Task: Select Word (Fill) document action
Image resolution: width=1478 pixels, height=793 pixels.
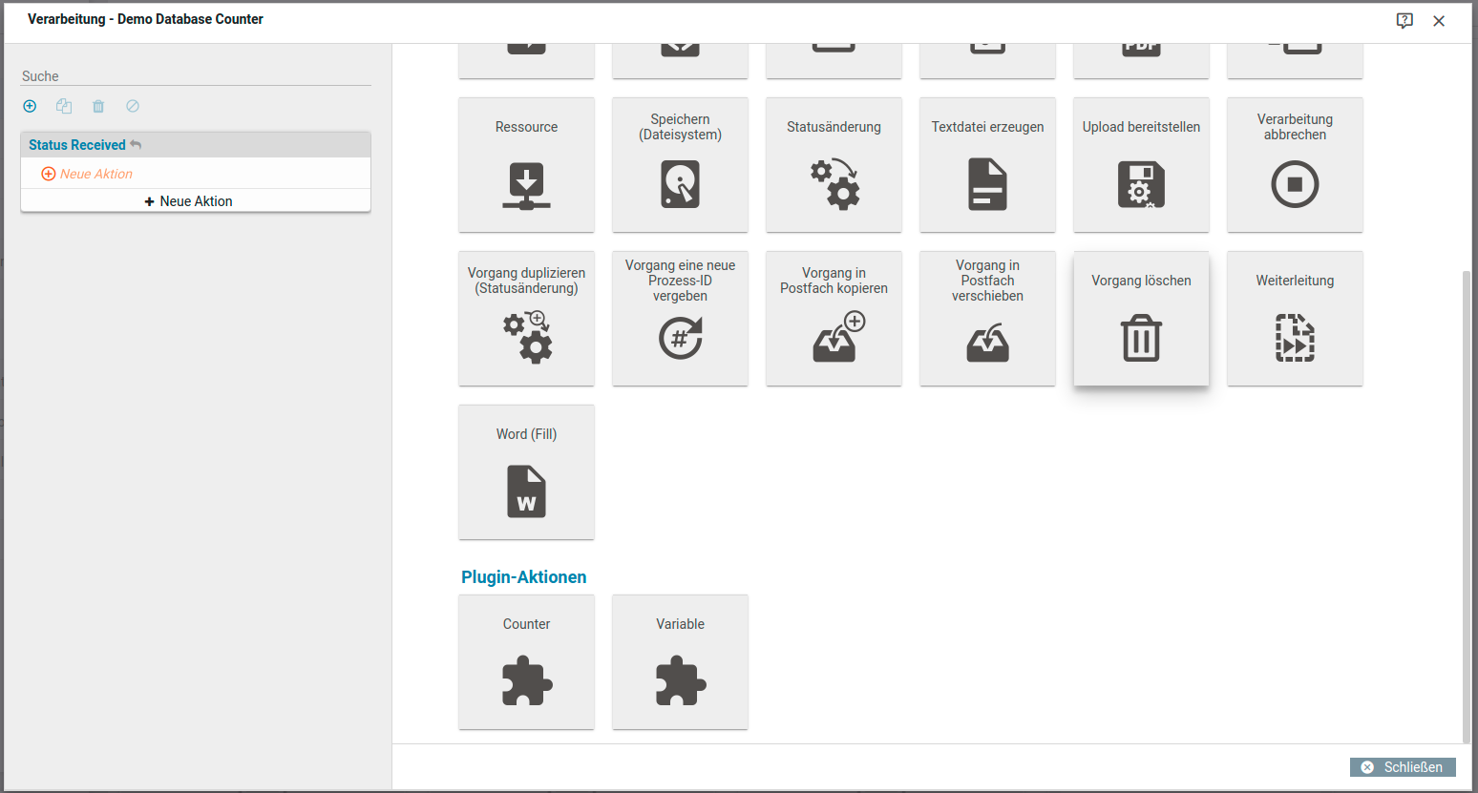Action: point(526,472)
